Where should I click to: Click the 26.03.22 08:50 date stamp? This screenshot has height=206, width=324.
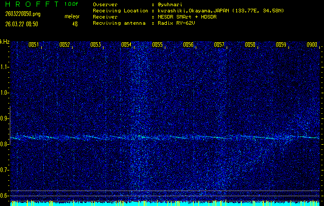[22, 24]
